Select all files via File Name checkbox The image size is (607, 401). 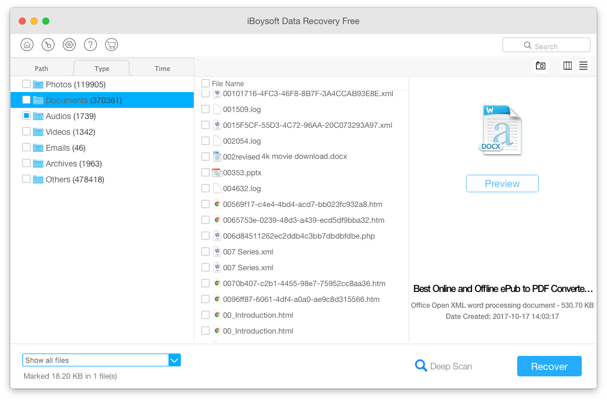click(x=205, y=83)
